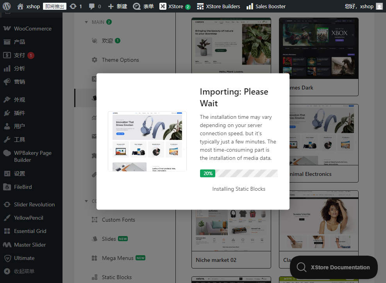Collapse menu via 收起菜单 arrow
Image resolution: width=386 pixels, height=283 pixels.
click(7, 271)
